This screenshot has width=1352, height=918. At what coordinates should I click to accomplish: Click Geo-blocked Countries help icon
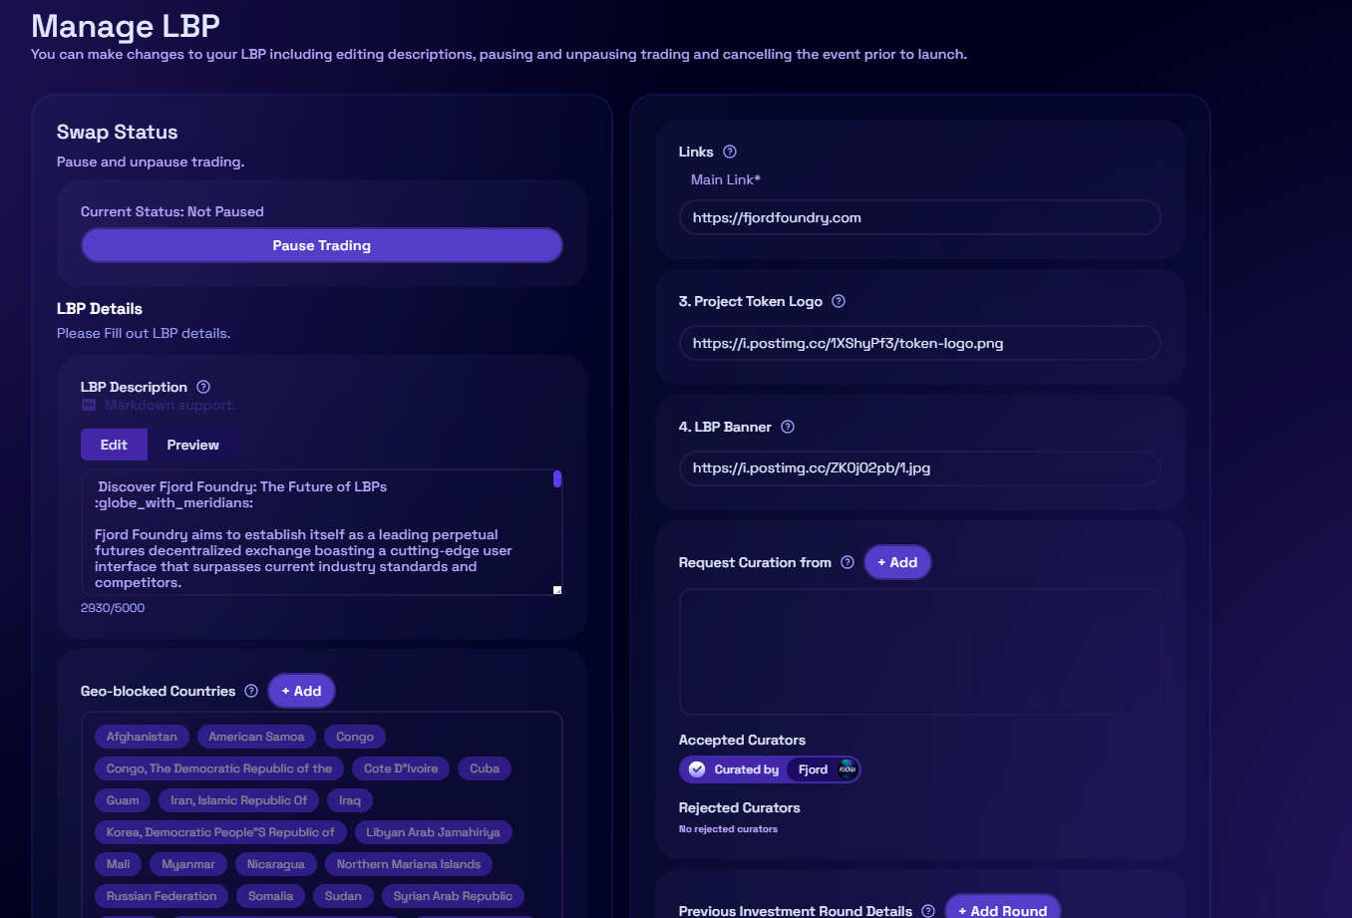click(251, 691)
